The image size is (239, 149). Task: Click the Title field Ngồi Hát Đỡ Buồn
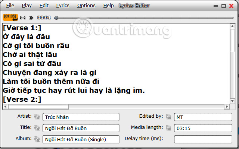81,128
